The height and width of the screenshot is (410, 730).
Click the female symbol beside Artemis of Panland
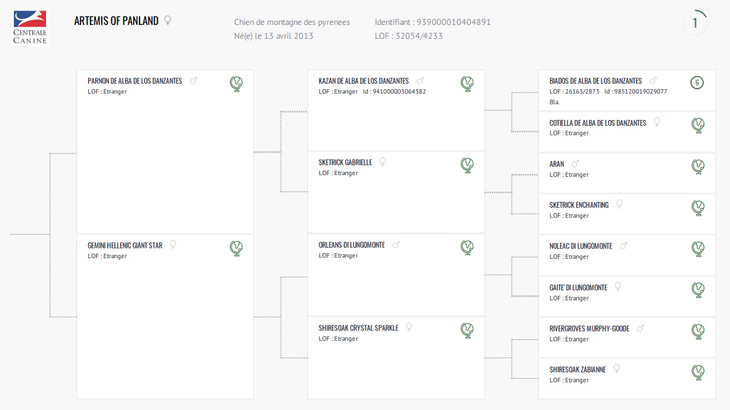[x=168, y=21]
